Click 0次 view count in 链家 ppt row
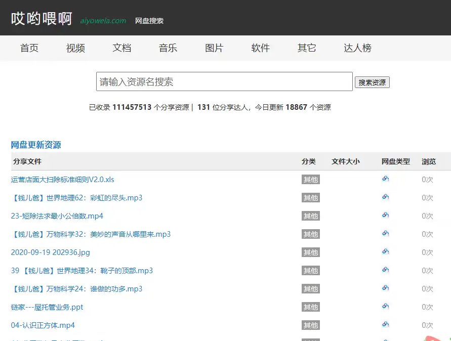The image size is (451, 341). (427, 307)
